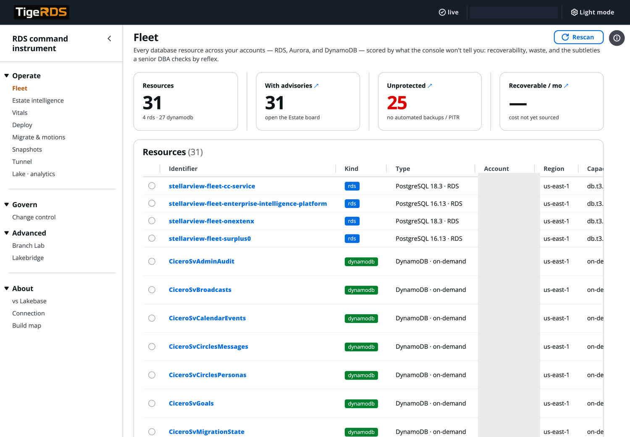The height and width of the screenshot is (437, 630).
Task: Click the live status check icon
Action: pos(442,12)
